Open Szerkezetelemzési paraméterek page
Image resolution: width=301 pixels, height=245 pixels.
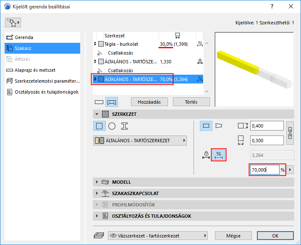click(42, 81)
